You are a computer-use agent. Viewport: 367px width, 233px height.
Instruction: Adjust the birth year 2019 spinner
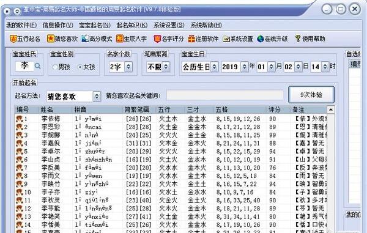(244, 67)
